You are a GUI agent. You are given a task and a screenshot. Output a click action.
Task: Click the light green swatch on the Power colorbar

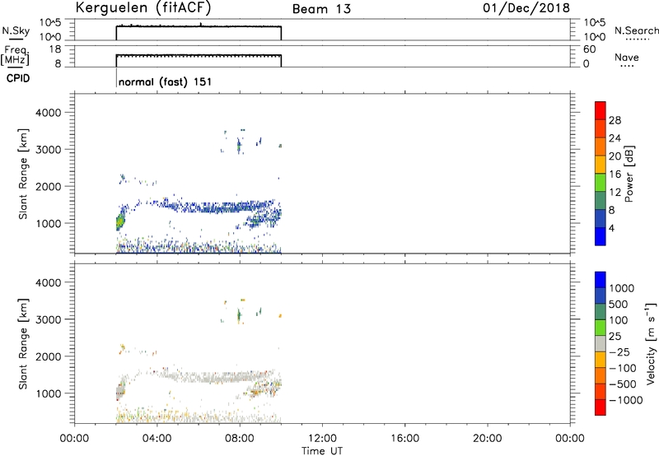click(601, 182)
